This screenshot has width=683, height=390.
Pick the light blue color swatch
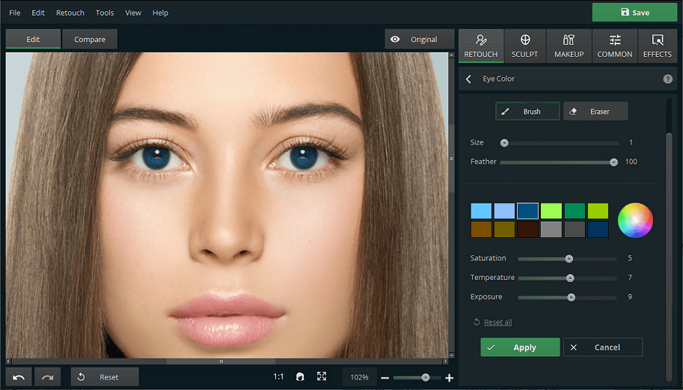[x=481, y=211]
